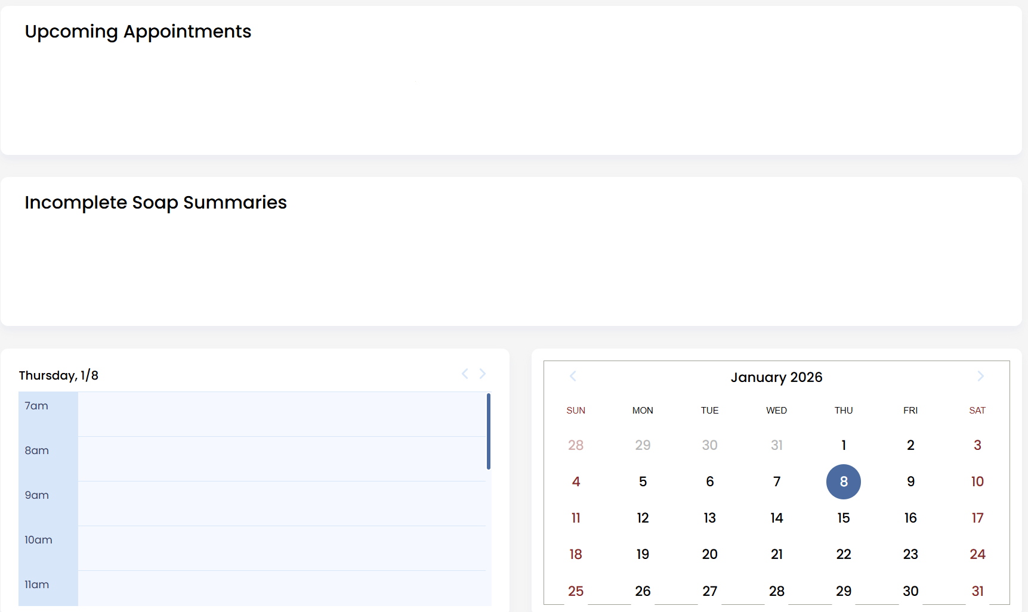
Task: Click the highlighted January 8 date
Action: (x=843, y=481)
